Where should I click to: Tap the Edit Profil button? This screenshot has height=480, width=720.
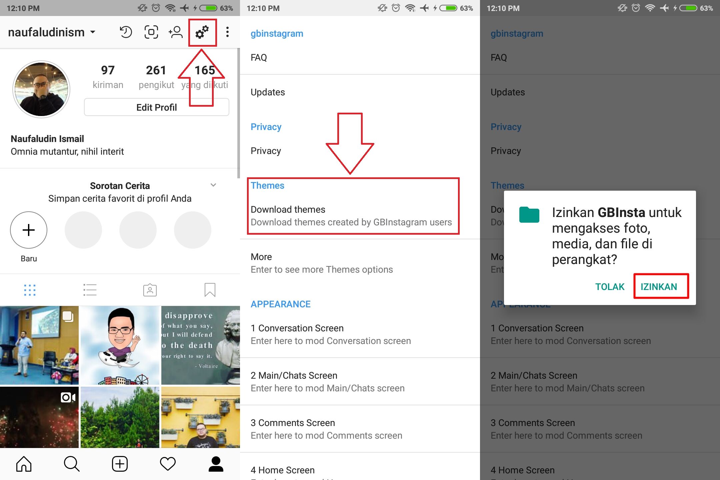pyautogui.click(x=157, y=107)
